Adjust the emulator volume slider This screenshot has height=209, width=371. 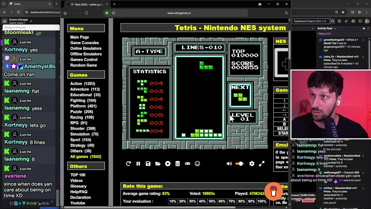[x=239, y=164]
